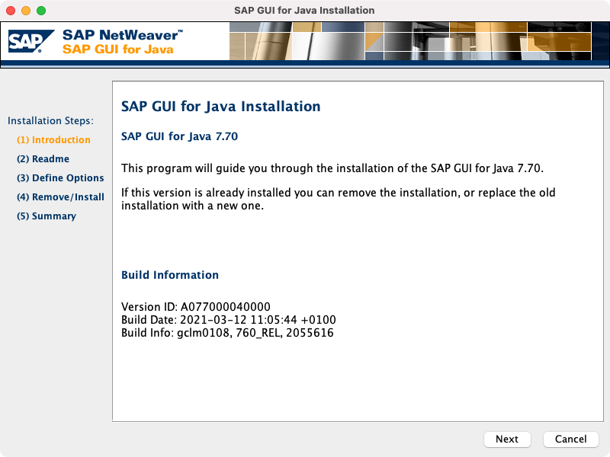Image resolution: width=610 pixels, height=457 pixels.
Task: Click the Installation Steps label
Action: click(x=50, y=121)
